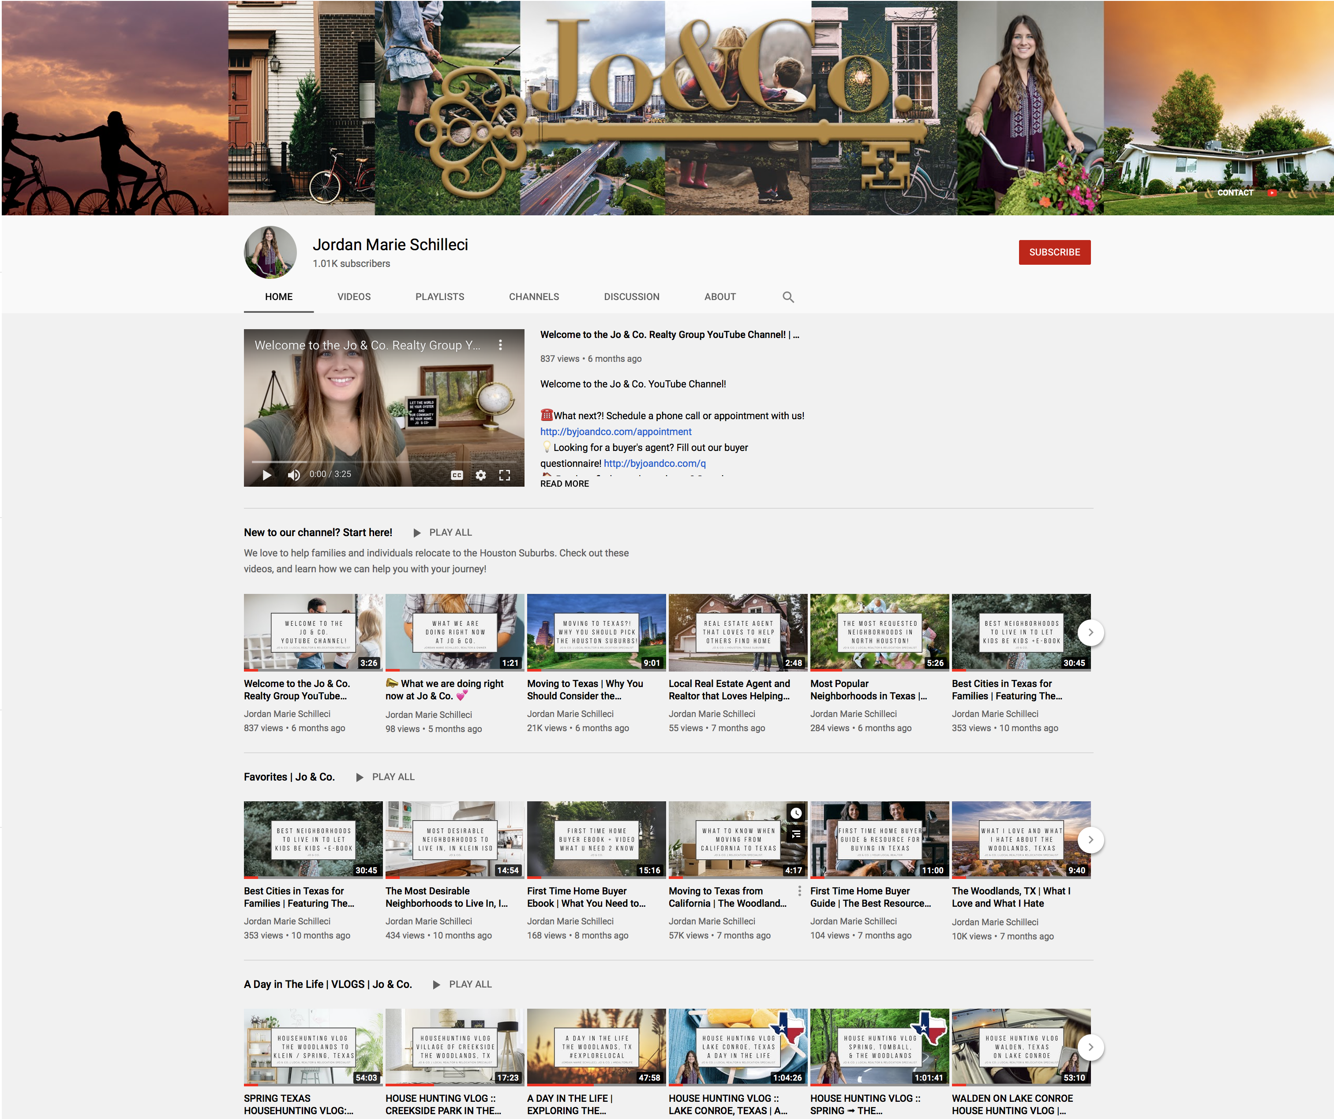Open options for Moving to Texas from California
Image resolution: width=1334 pixels, height=1119 pixels.
[799, 891]
